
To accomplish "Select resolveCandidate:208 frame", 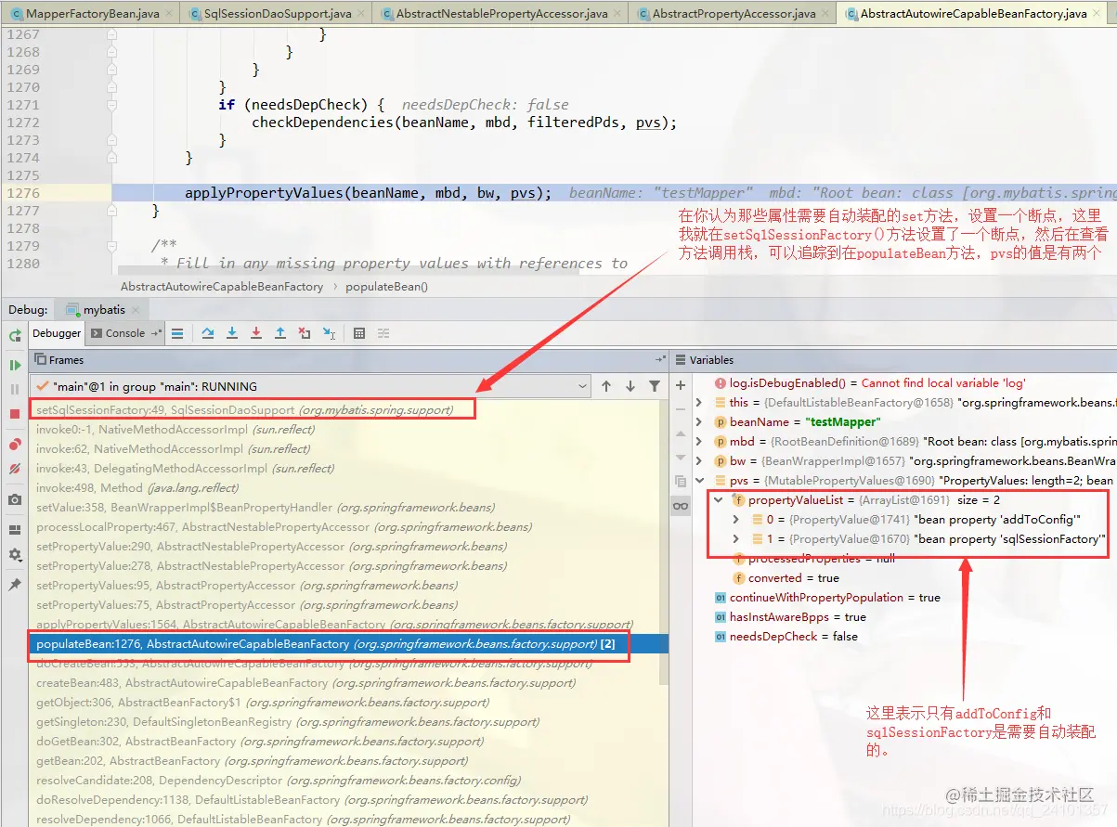I will (348, 781).
